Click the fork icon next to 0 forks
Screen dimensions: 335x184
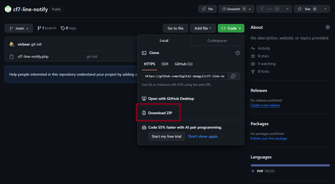[x=253, y=72]
